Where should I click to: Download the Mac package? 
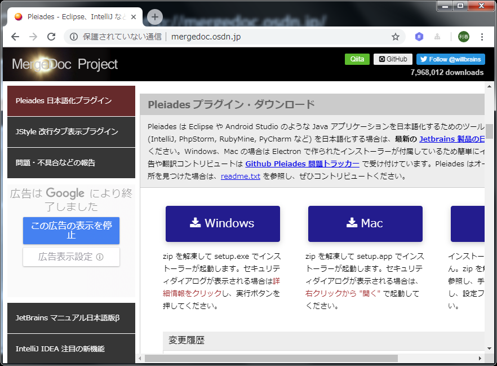tap(365, 223)
